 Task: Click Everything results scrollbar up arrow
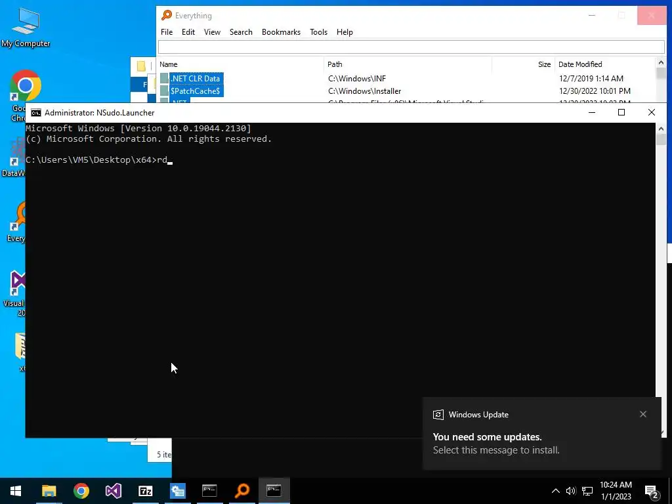(660, 62)
